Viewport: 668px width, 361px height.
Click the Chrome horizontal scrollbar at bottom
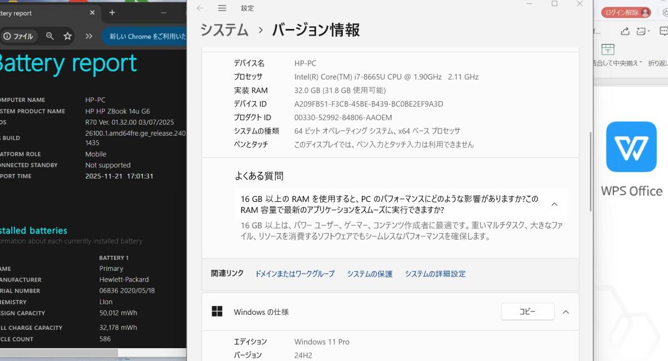coord(59,353)
